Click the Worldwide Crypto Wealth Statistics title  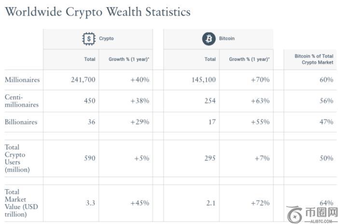[97, 12]
